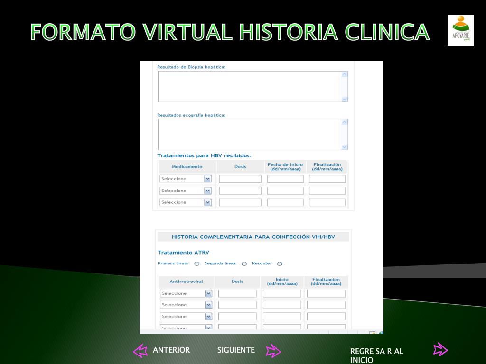Viewport: 486px width, 364px height.
Task: Click ecografía text area scroll-up arrow
Action: coord(344,122)
